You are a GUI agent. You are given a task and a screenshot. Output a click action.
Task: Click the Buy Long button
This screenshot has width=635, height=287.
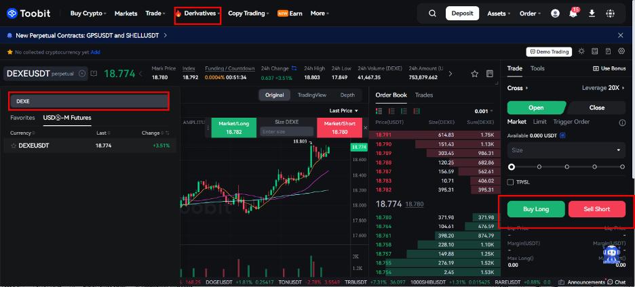coord(536,209)
